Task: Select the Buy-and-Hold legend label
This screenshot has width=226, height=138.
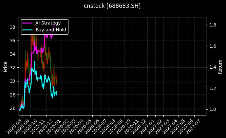Action: point(51,30)
